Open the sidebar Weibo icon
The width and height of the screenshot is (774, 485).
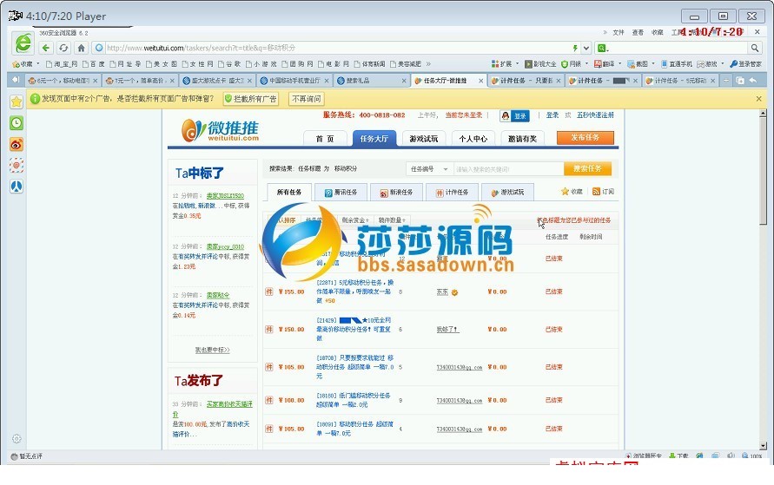point(17,144)
